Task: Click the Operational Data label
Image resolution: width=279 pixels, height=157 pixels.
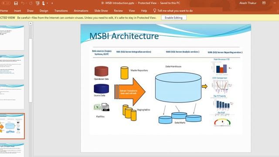Action: (x=101, y=79)
